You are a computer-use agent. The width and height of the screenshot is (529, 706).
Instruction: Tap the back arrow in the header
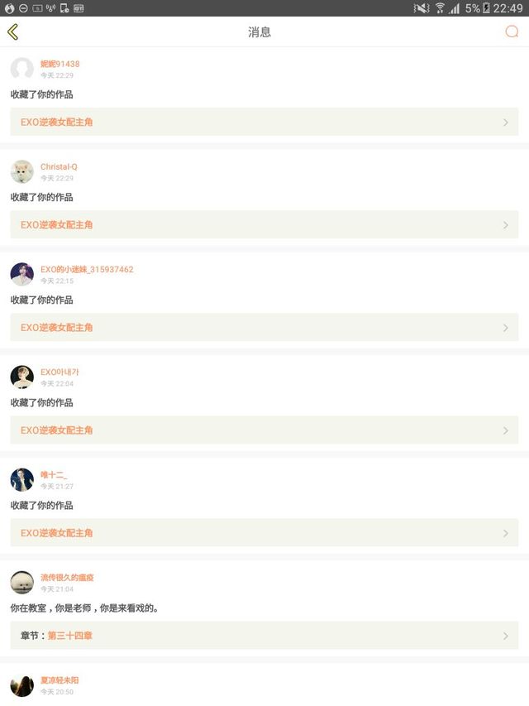[x=12, y=32]
